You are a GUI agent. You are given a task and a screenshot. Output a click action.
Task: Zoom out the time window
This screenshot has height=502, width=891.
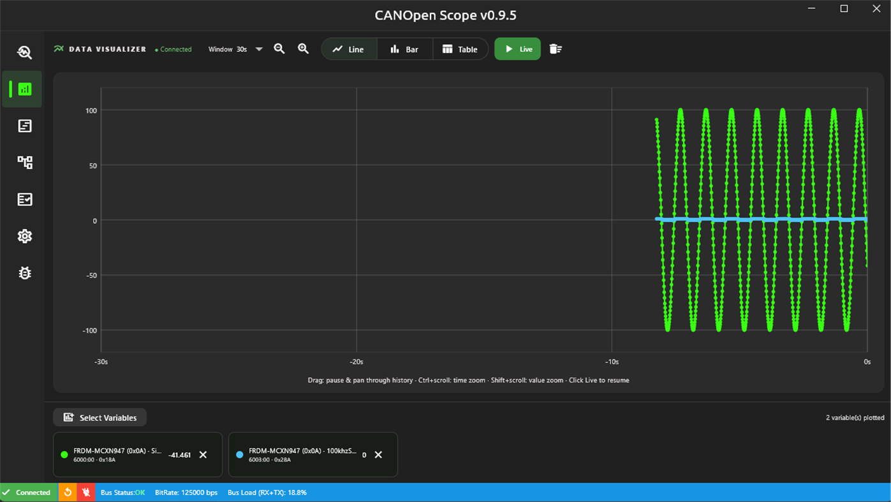pyautogui.click(x=279, y=49)
